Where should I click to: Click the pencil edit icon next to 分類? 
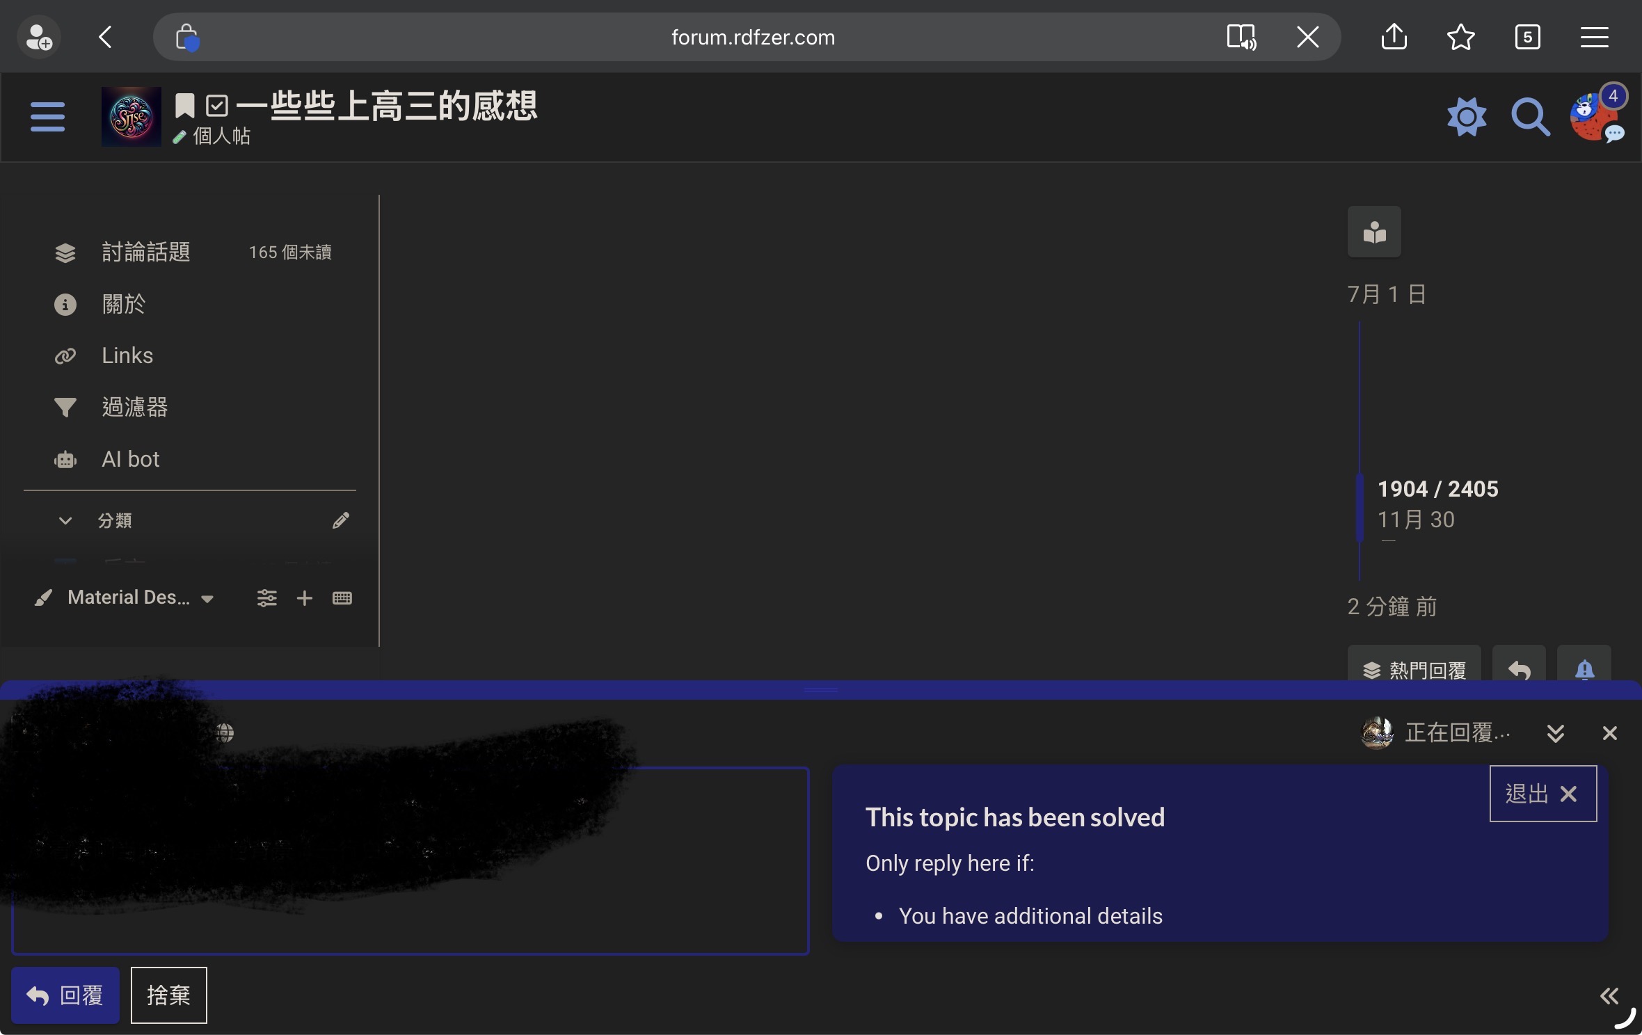[x=340, y=520]
